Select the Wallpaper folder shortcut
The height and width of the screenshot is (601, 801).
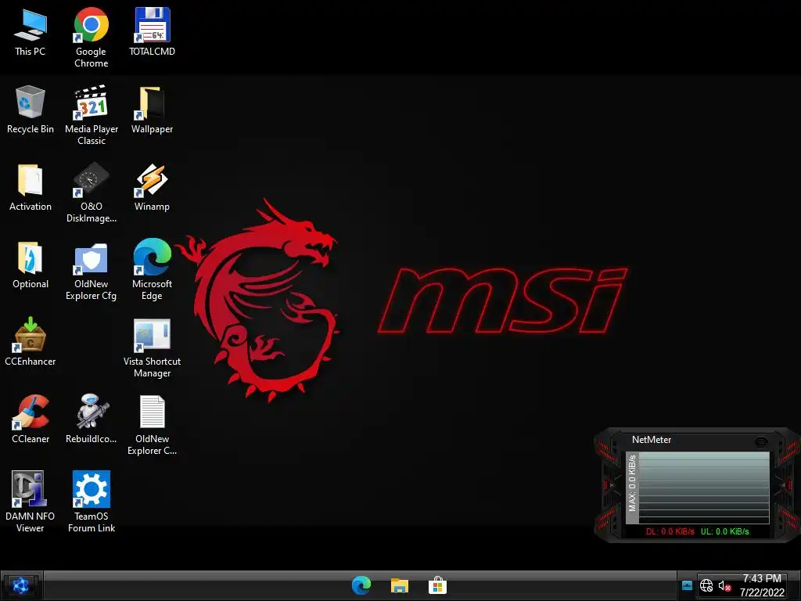click(x=152, y=110)
